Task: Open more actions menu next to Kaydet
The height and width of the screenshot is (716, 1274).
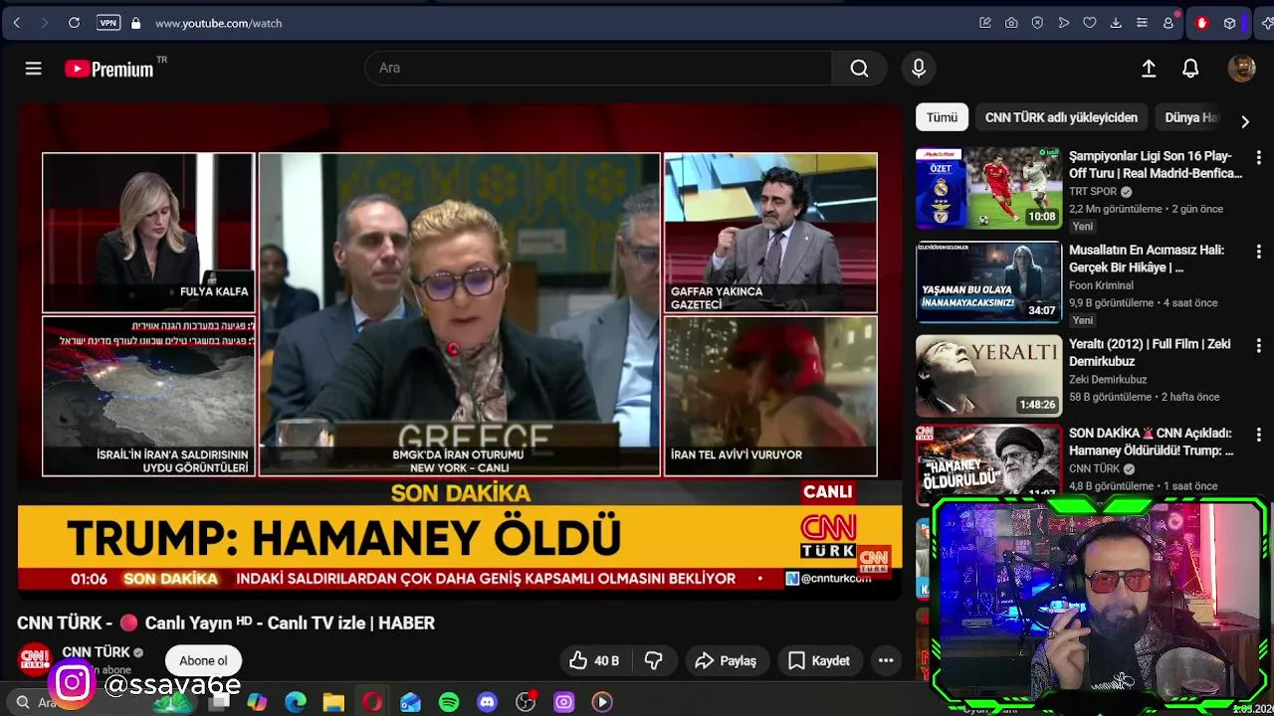Action: coord(886,660)
